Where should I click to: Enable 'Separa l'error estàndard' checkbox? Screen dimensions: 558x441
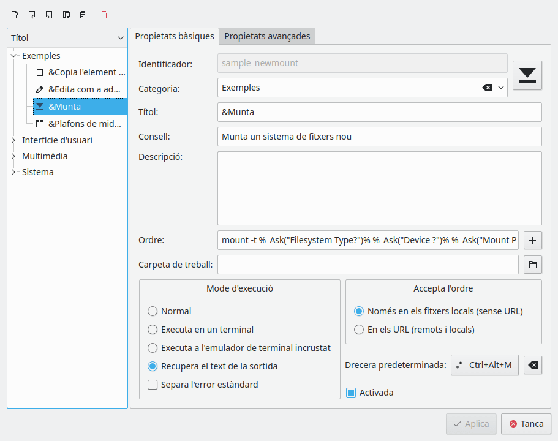(x=153, y=385)
